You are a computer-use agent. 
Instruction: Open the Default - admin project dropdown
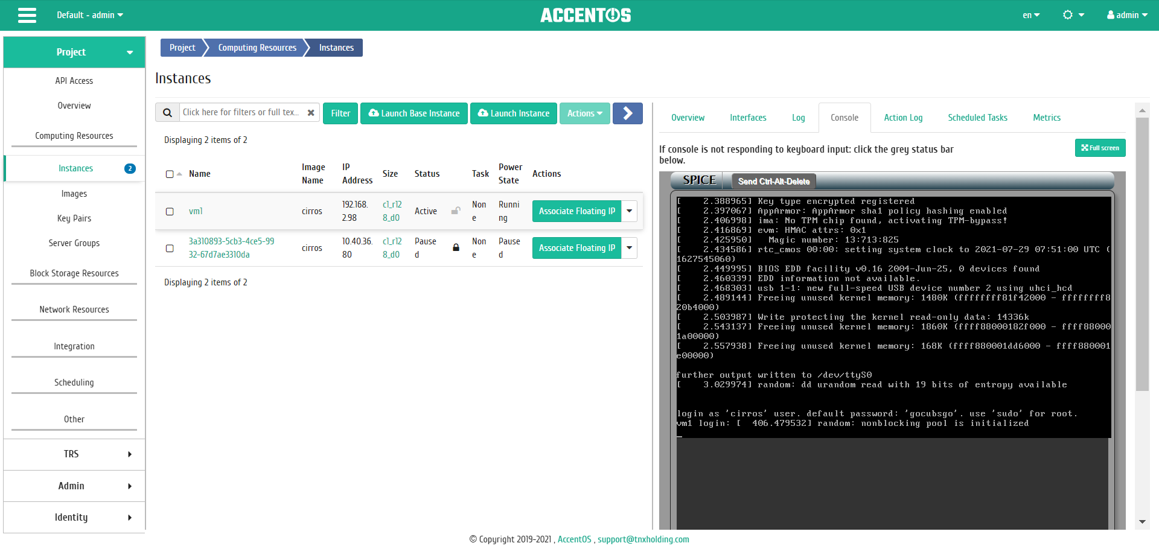tap(90, 15)
